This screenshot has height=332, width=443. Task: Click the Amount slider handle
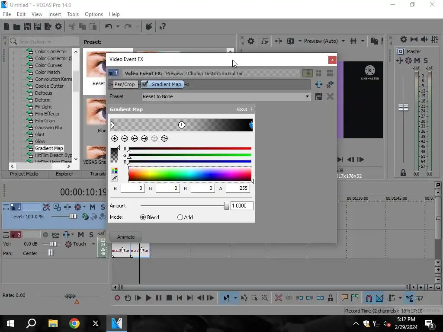coord(226,206)
